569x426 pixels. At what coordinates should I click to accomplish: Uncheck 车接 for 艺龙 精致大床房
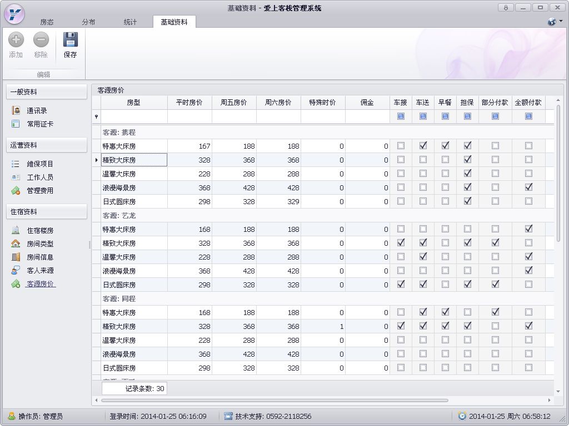tap(401, 243)
